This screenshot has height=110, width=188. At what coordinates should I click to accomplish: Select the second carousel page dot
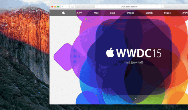(136, 98)
